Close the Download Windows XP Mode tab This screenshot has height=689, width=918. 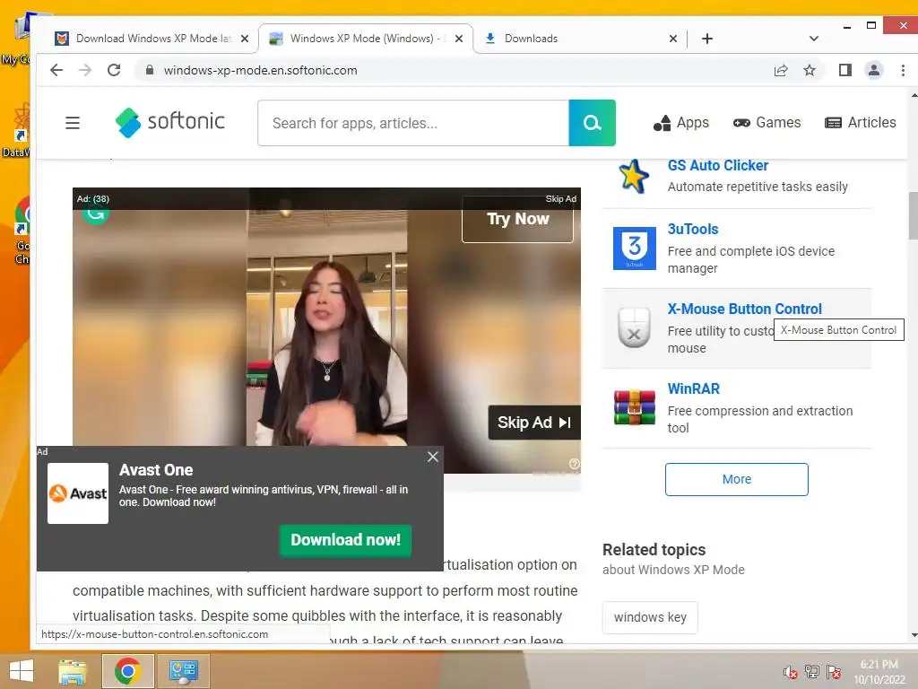point(245,39)
